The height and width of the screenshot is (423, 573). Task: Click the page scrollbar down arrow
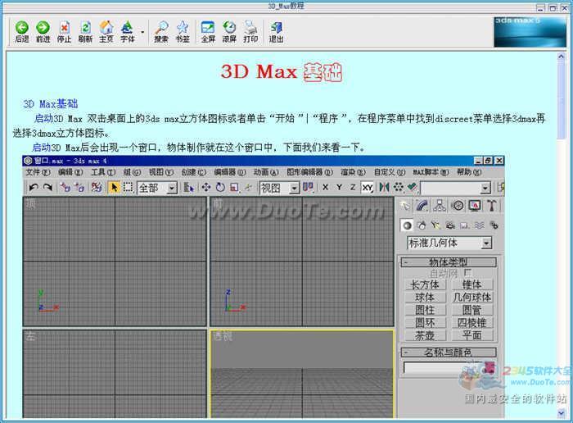(x=562, y=413)
